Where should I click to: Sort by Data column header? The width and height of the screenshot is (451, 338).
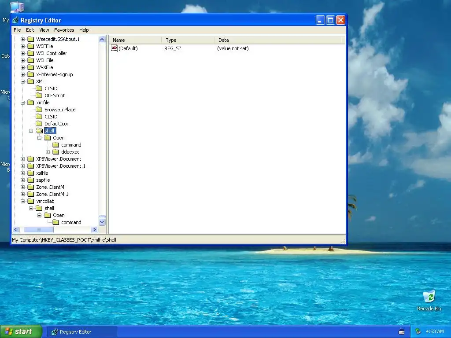277,40
